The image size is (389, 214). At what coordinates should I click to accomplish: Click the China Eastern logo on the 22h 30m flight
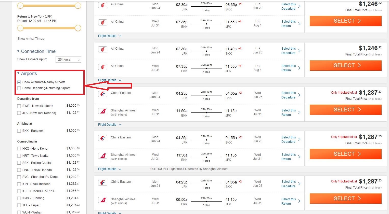(102, 138)
